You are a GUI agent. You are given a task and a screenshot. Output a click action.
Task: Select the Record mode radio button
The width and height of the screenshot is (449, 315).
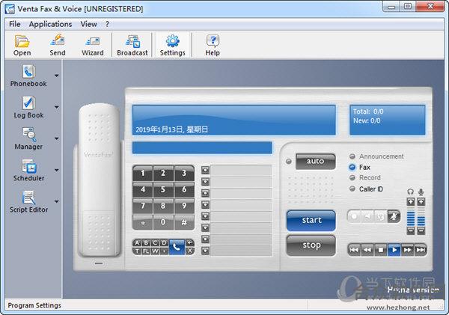pos(352,178)
